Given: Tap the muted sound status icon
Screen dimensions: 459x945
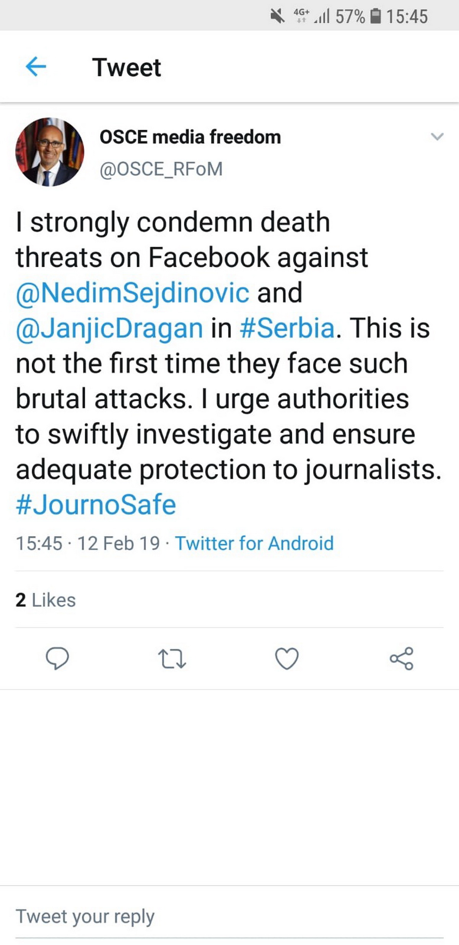Looking at the screenshot, I should tap(278, 16).
